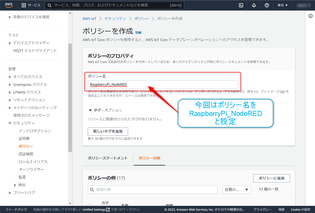315x213 pixels.
Task: Switch to ポリシーステートメント tab
Action: (108, 158)
